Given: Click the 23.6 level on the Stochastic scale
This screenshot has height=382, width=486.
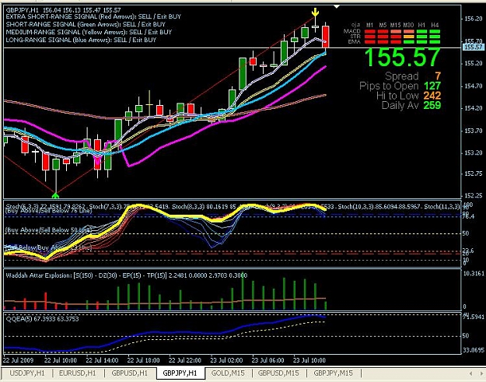Looking at the screenshot, I should point(468,251).
